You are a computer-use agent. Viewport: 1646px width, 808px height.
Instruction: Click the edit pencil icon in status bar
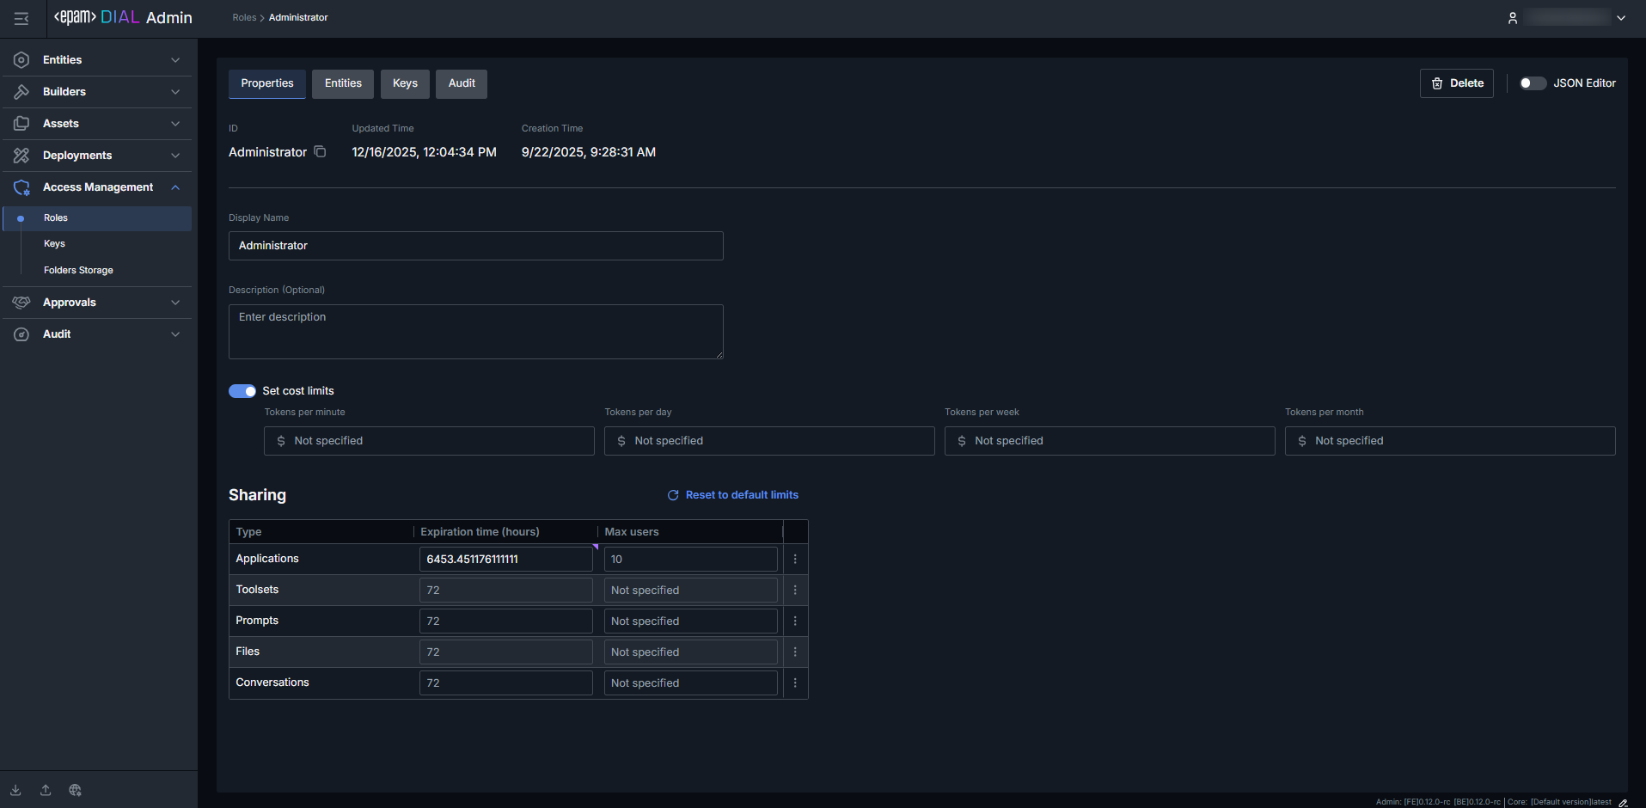[x=1623, y=802]
